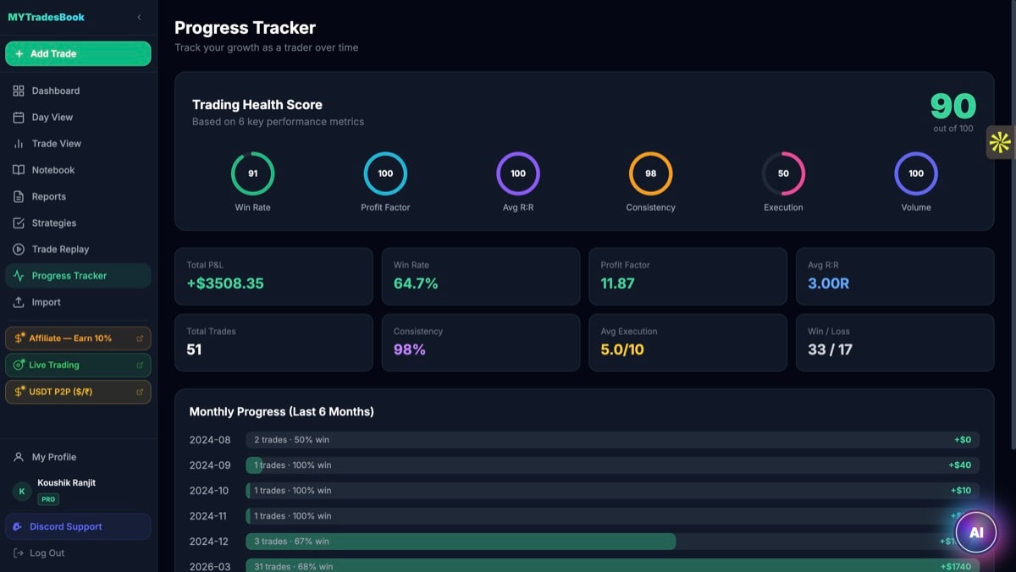This screenshot has height=572, width=1016.
Task: Open Day View via its calendar icon
Action: 19,117
